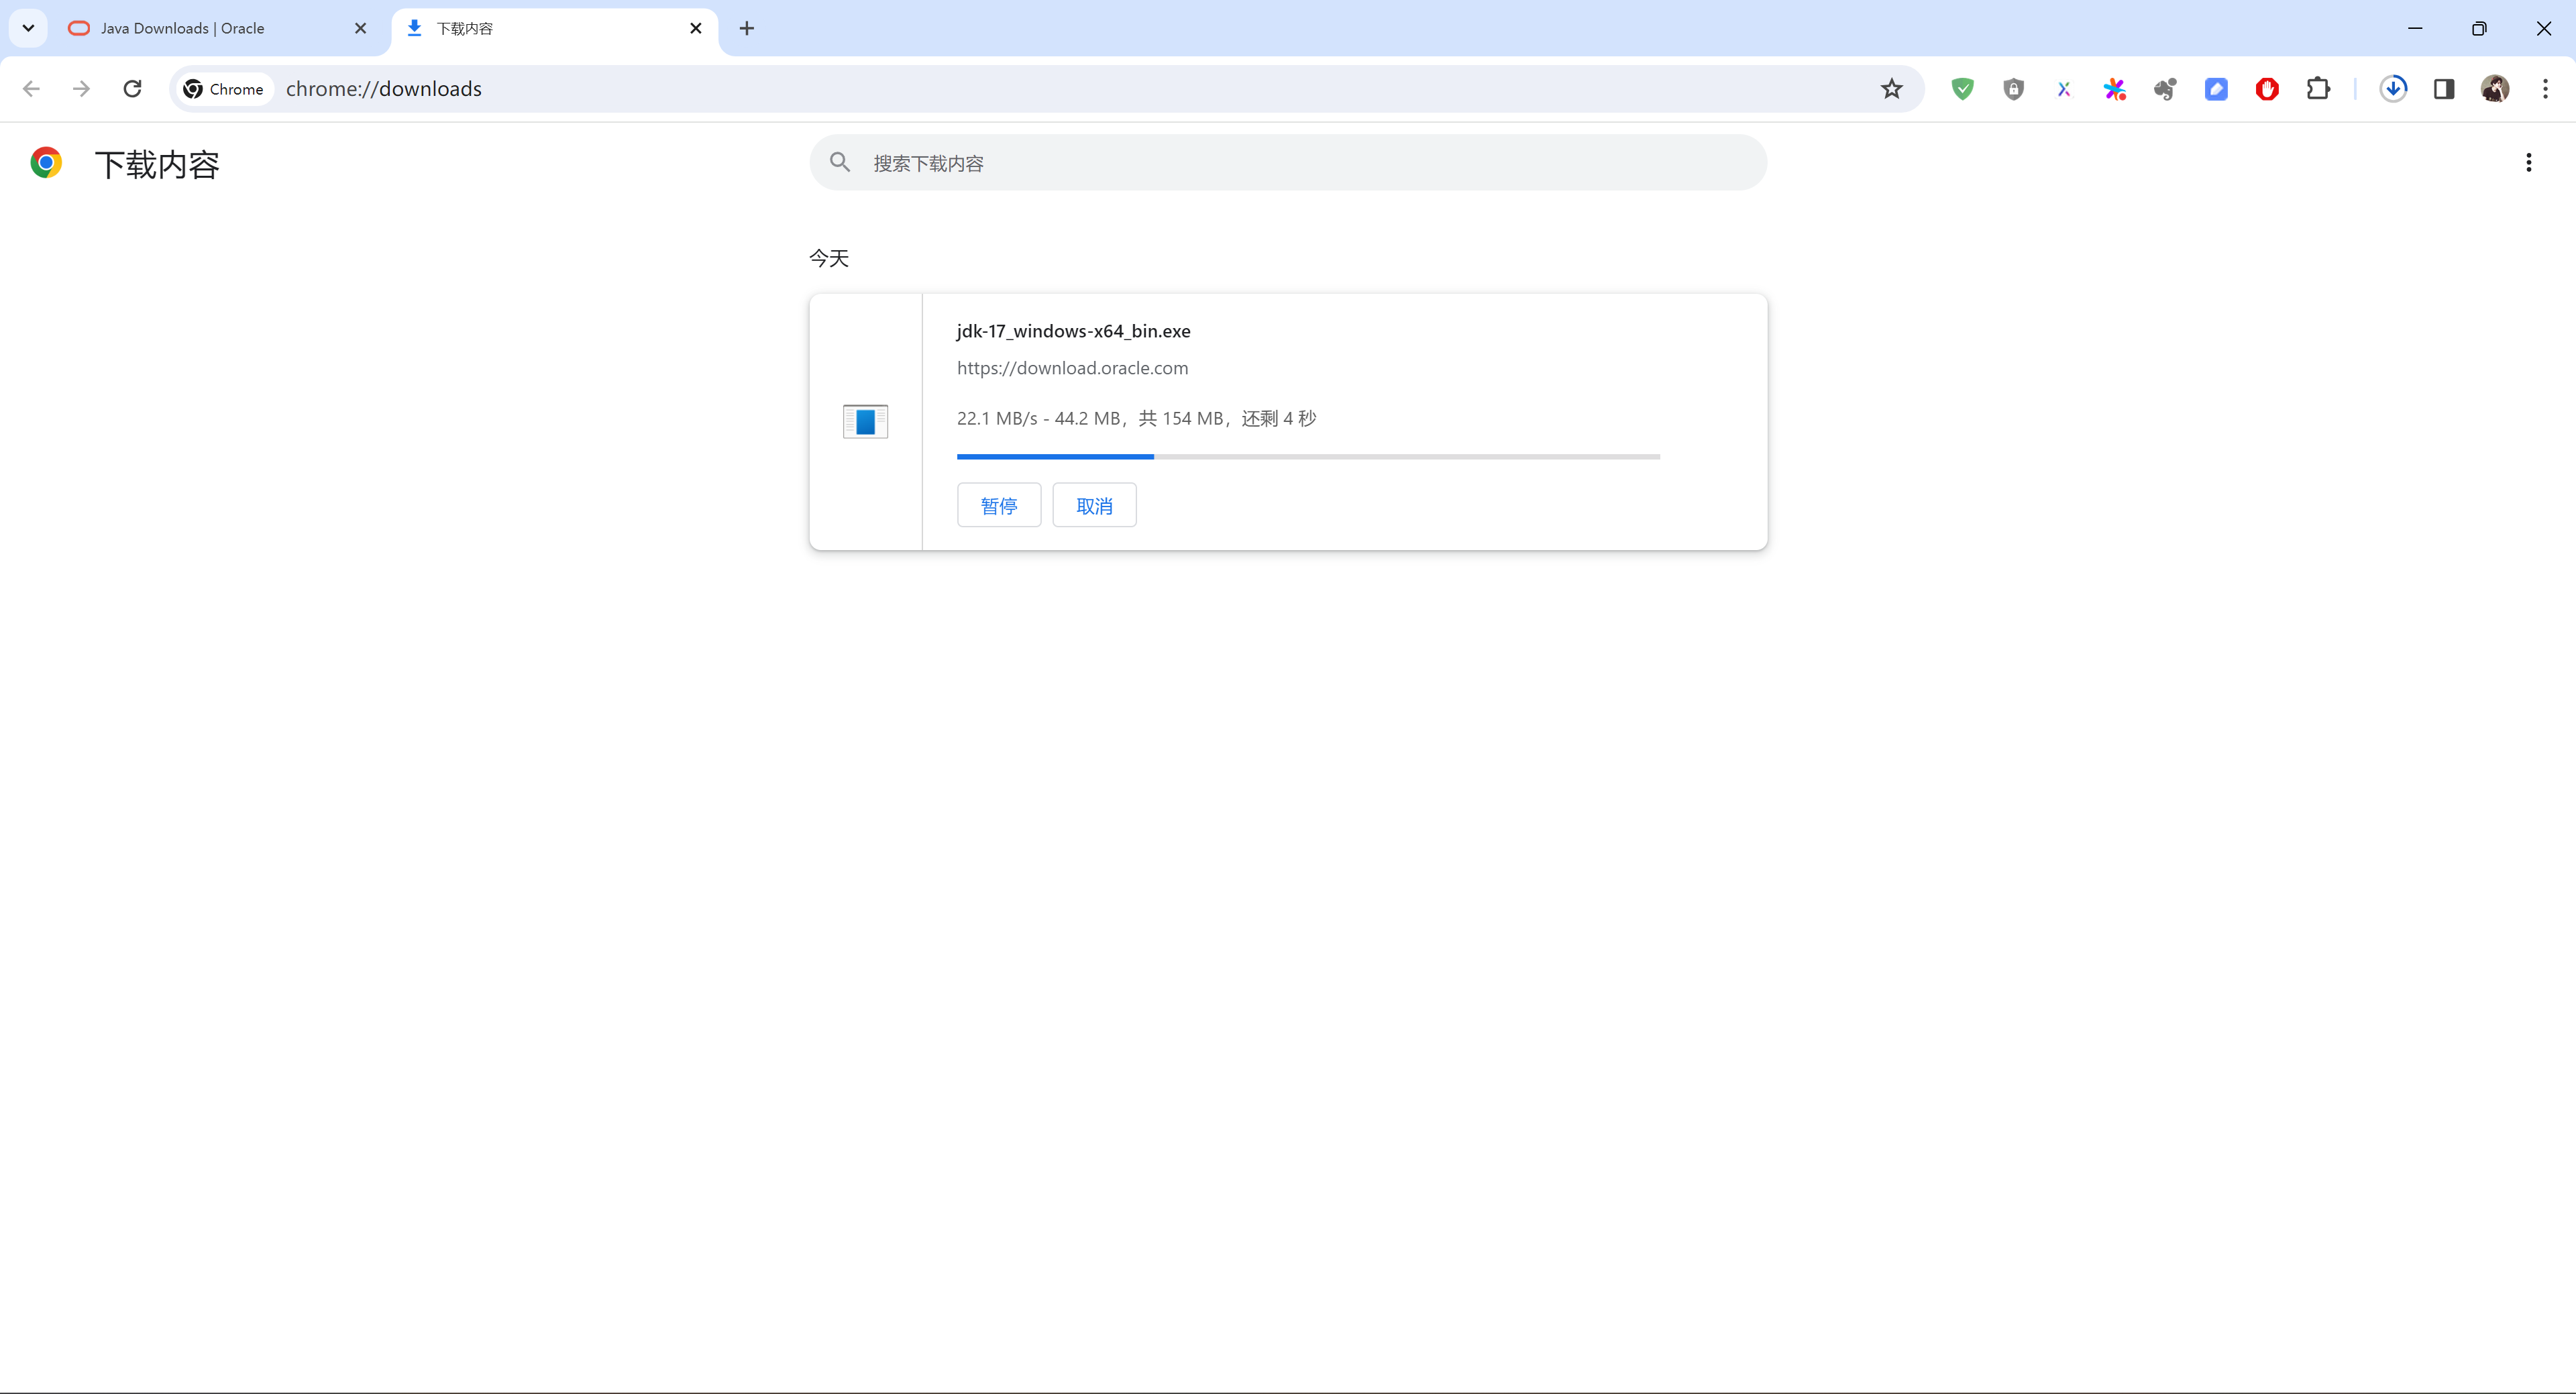Screen dimensions: 2576x1394
Task: Open the X-shaped extension icon
Action: coord(2064,89)
